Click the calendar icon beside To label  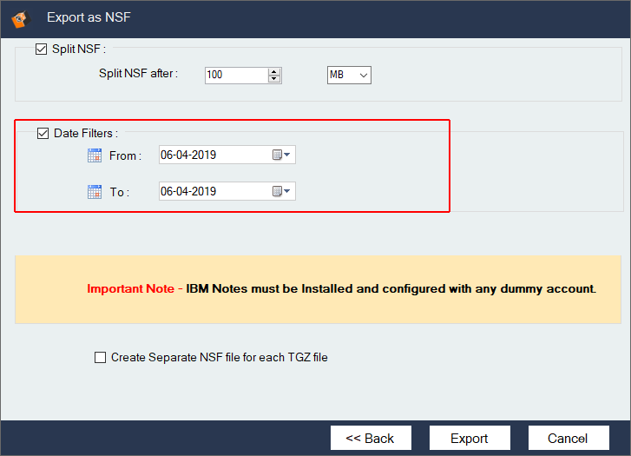95,192
